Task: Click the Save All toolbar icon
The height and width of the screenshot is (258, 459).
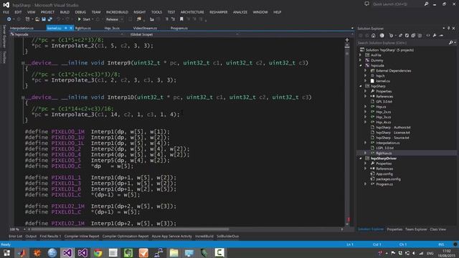Action: [x=49, y=19]
